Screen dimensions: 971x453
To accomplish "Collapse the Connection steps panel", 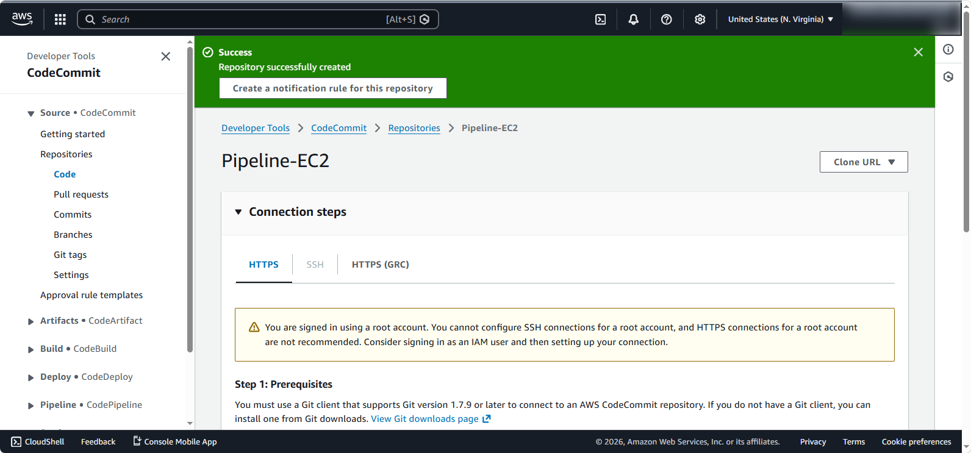I will coord(238,212).
